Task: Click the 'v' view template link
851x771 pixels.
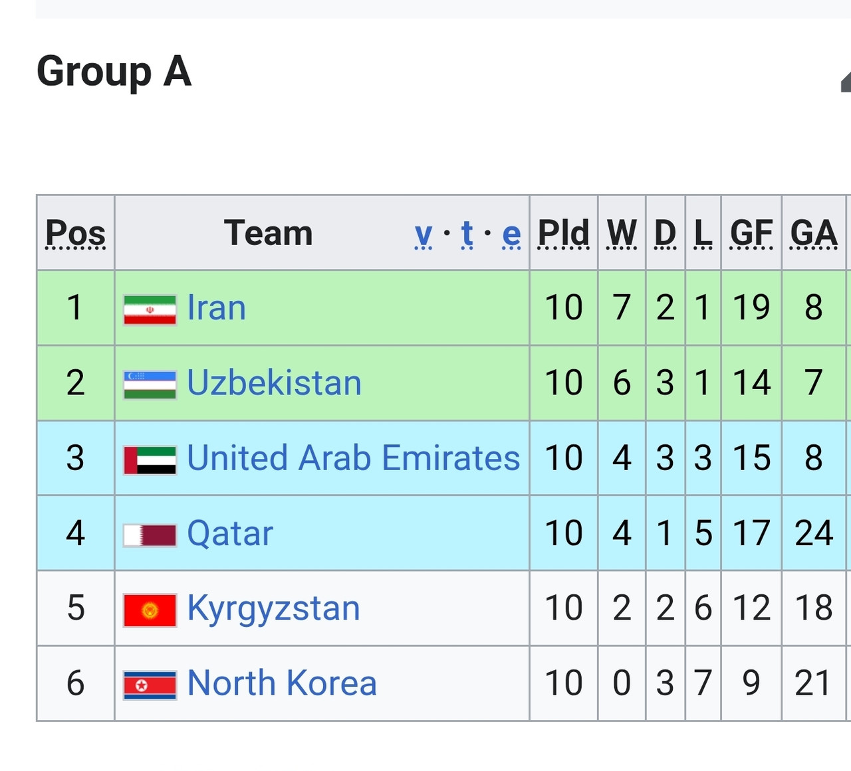Action: click(x=424, y=234)
